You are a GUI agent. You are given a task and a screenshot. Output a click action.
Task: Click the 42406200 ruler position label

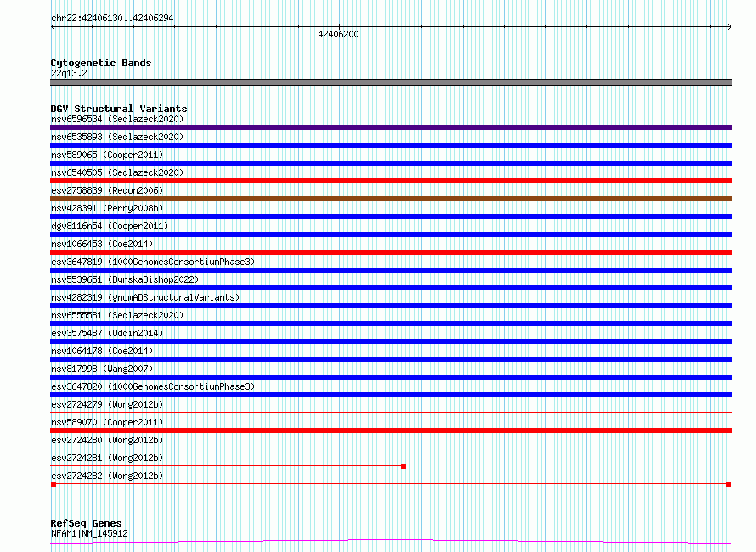[338, 34]
